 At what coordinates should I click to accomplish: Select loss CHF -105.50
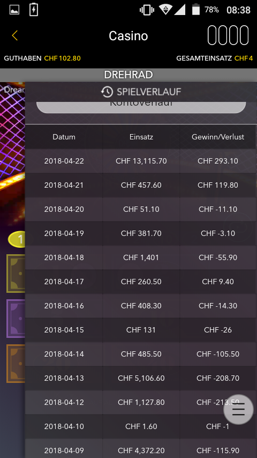[x=218, y=354]
